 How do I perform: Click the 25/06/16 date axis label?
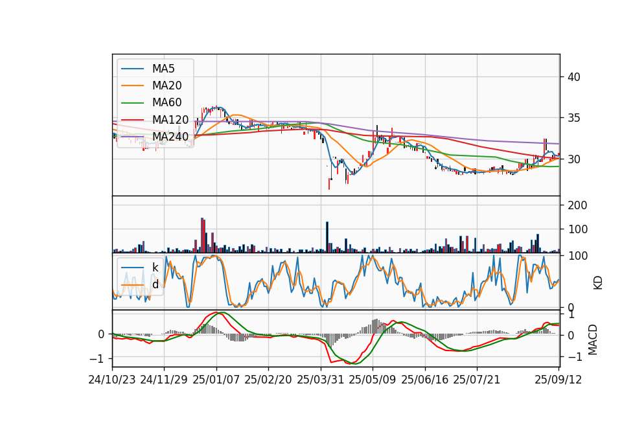pos(425,380)
